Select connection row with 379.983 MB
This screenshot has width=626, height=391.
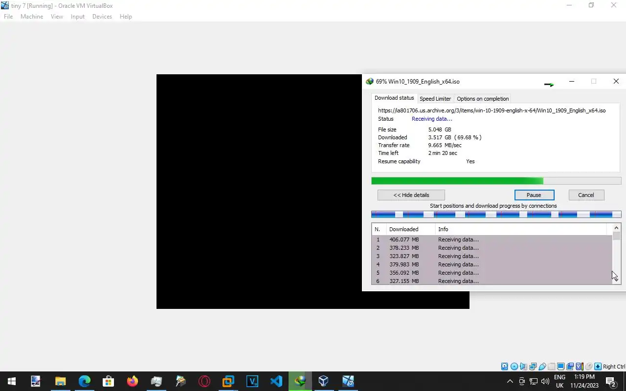[492, 264]
